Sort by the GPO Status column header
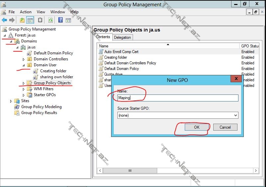This screenshot has height=187, width=266. pos(249,46)
